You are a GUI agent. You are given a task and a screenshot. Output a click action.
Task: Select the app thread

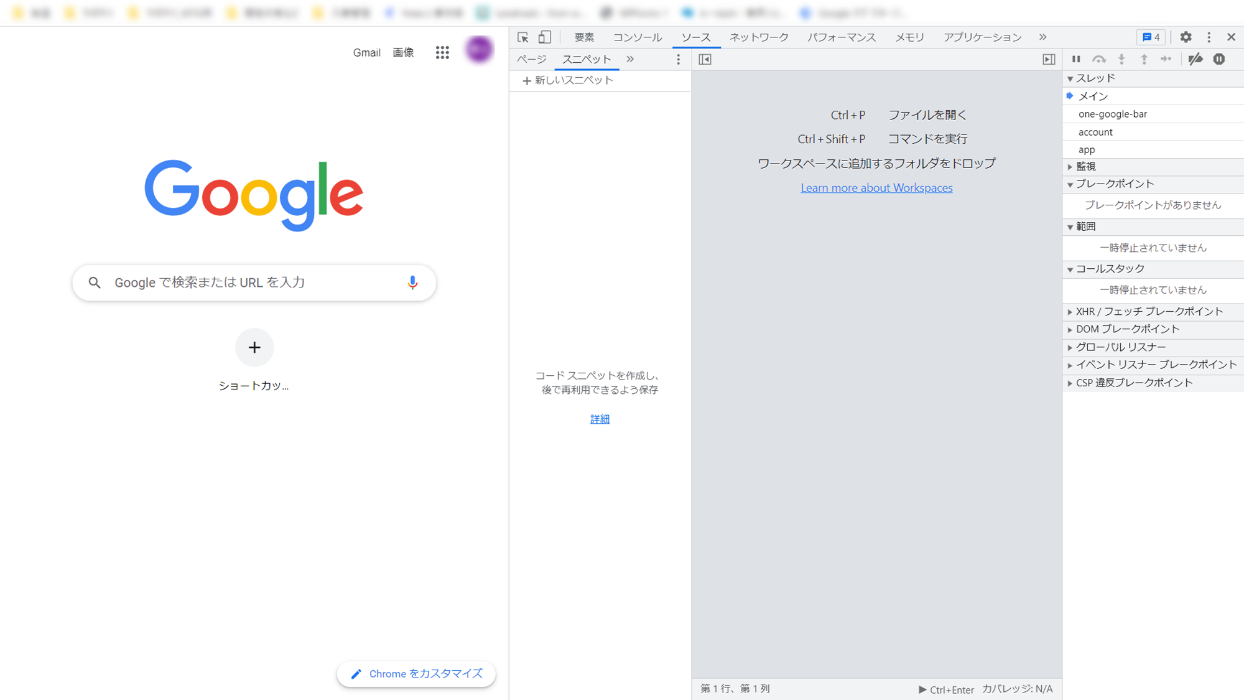tap(1153, 150)
